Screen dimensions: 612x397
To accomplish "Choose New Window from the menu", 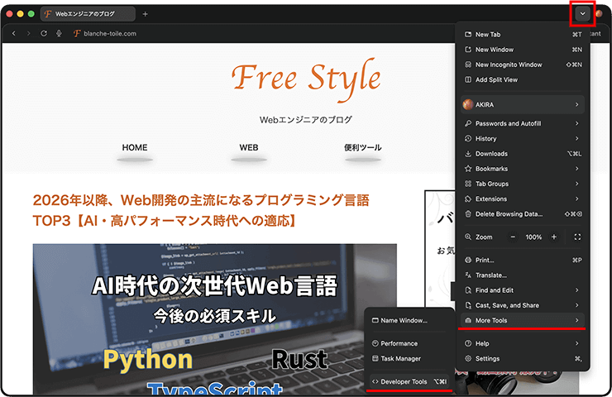I will (x=523, y=50).
